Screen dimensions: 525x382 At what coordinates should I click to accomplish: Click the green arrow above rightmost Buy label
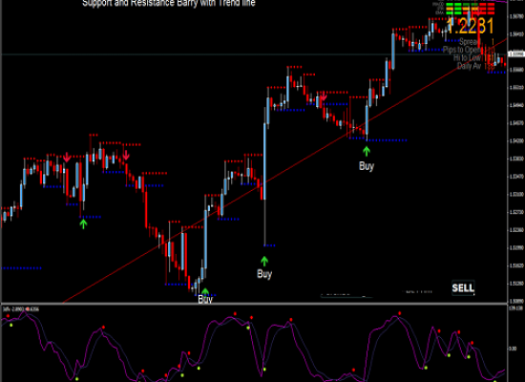367,152
